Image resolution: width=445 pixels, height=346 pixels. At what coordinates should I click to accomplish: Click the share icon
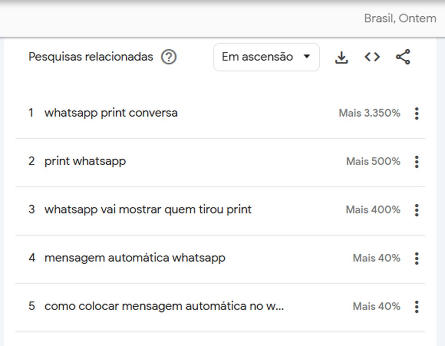tap(402, 57)
